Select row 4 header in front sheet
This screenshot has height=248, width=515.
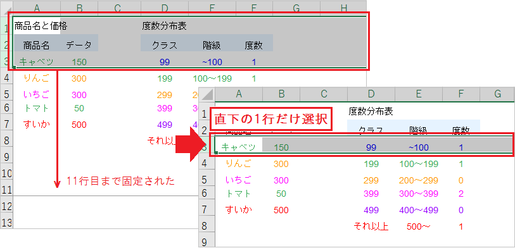pyautogui.click(x=207, y=164)
